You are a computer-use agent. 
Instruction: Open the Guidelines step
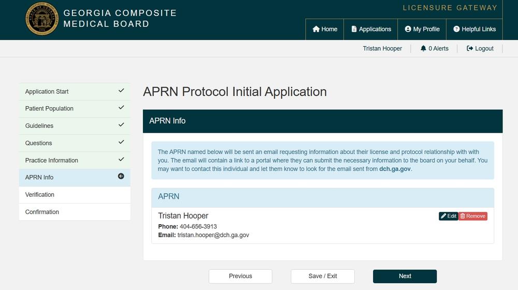(x=75, y=126)
